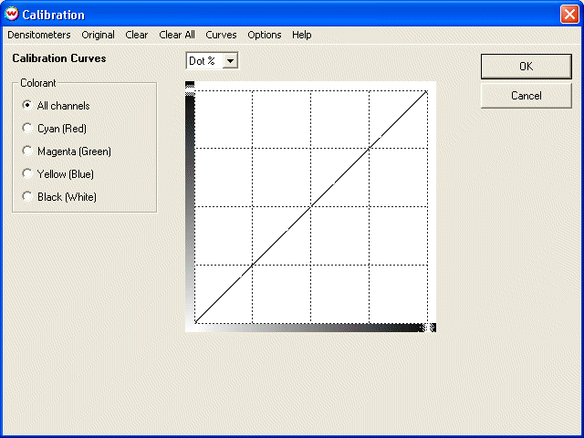Open the Densitometers menu
The image size is (584, 438).
[39, 35]
